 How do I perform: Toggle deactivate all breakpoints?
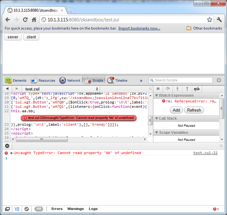click(x=197, y=89)
